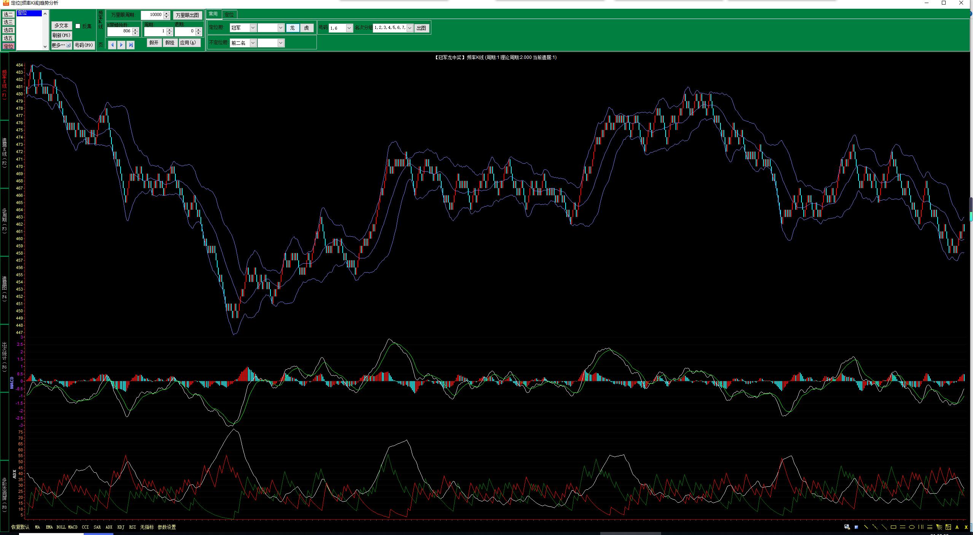The image size is (973, 535).
Task: Click the 假挂 button
Action: (170, 43)
